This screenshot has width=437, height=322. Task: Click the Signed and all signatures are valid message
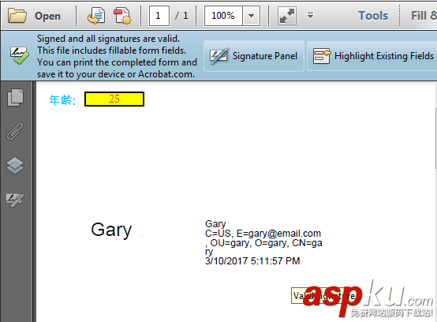(x=108, y=39)
